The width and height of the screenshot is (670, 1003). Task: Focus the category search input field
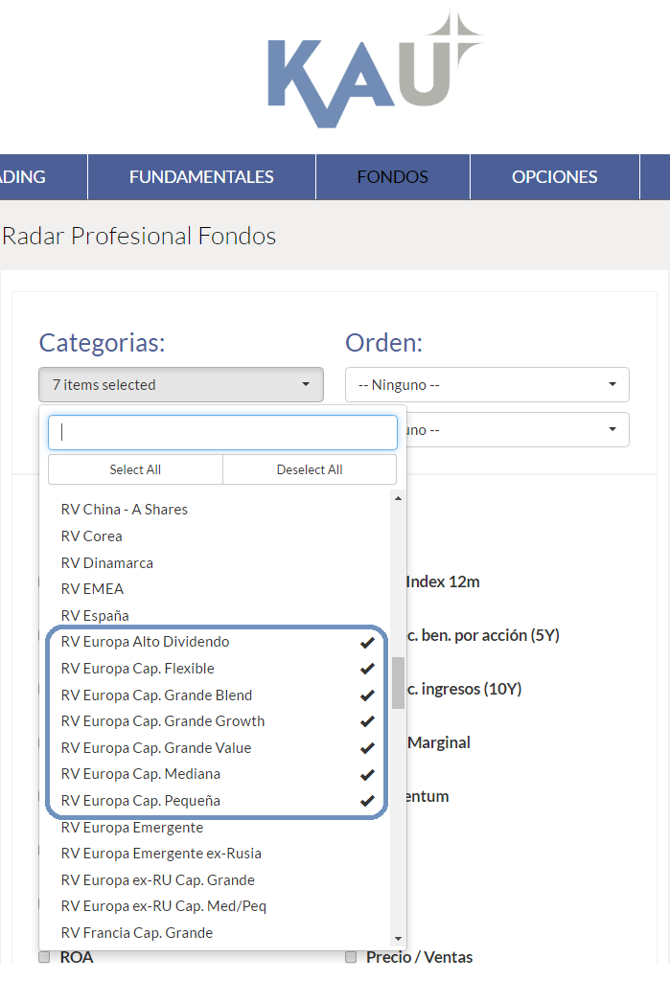tap(222, 432)
